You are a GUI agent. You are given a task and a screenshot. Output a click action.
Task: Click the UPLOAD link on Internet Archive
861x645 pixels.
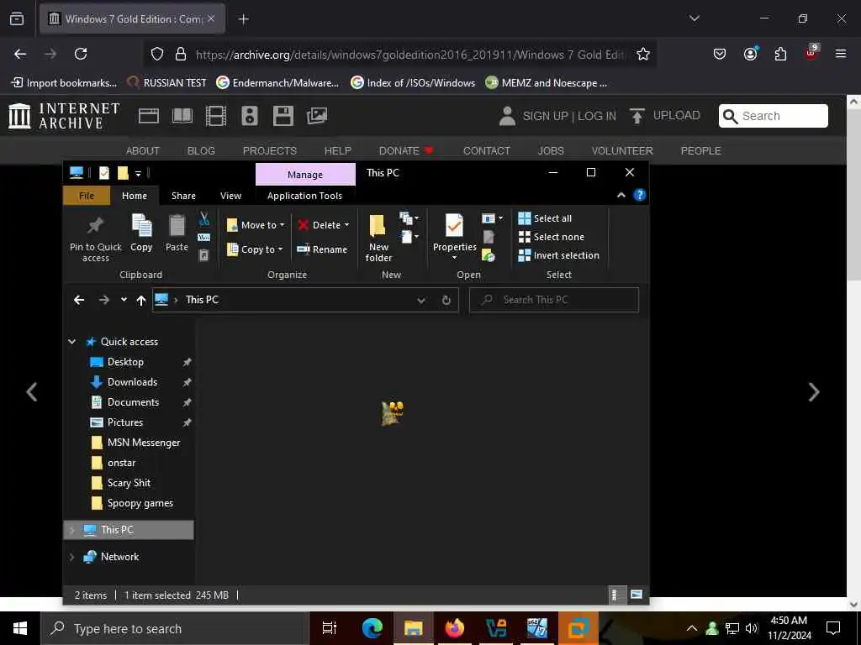pos(665,116)
